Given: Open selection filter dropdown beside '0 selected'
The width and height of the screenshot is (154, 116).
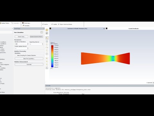Looking at the screenshot, I should point(153,83).
